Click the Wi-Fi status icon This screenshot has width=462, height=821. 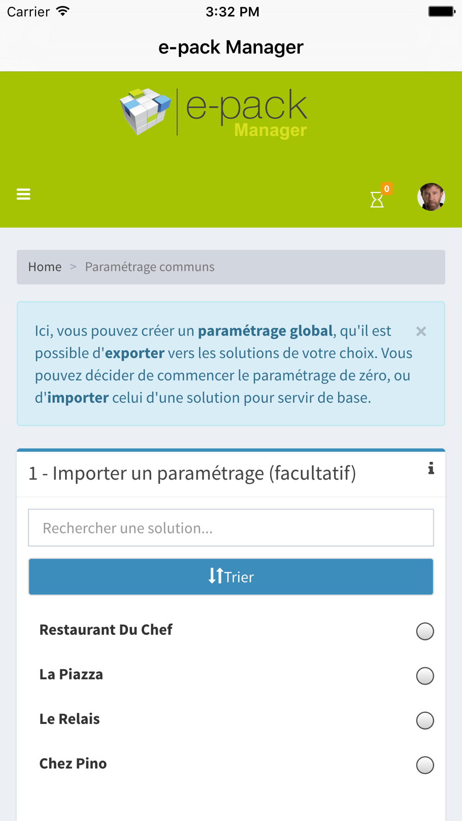pyautogui.click(x=63, y=11)
